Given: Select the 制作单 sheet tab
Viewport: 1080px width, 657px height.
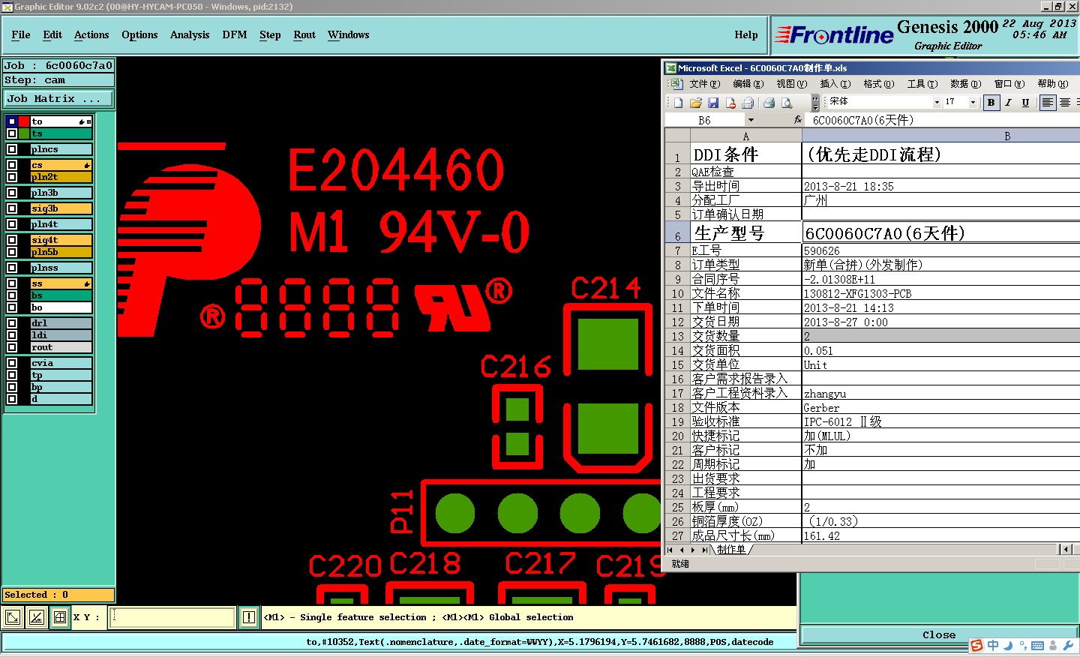Looking at the screenshot, I should pyautogui.click(x=731, y=550).
